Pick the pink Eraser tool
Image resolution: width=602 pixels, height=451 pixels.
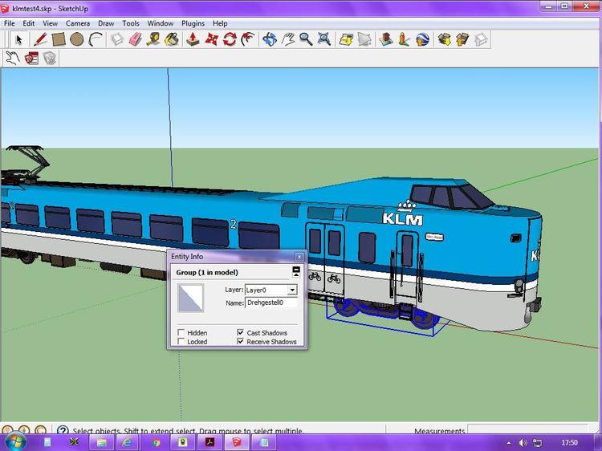136,39
